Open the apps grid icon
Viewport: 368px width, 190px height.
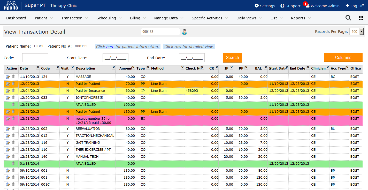(361, 18)
